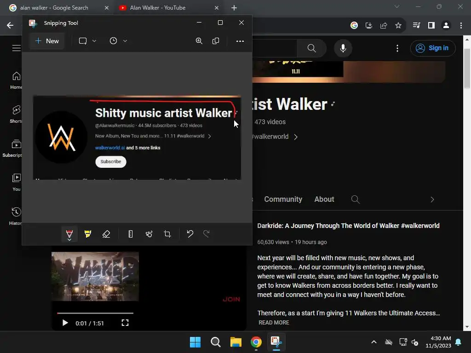This screenshot has width=471, height=353.
Task: Select the yellow highlighter tool
Action: pyautogui.click(x=88, y=234)
